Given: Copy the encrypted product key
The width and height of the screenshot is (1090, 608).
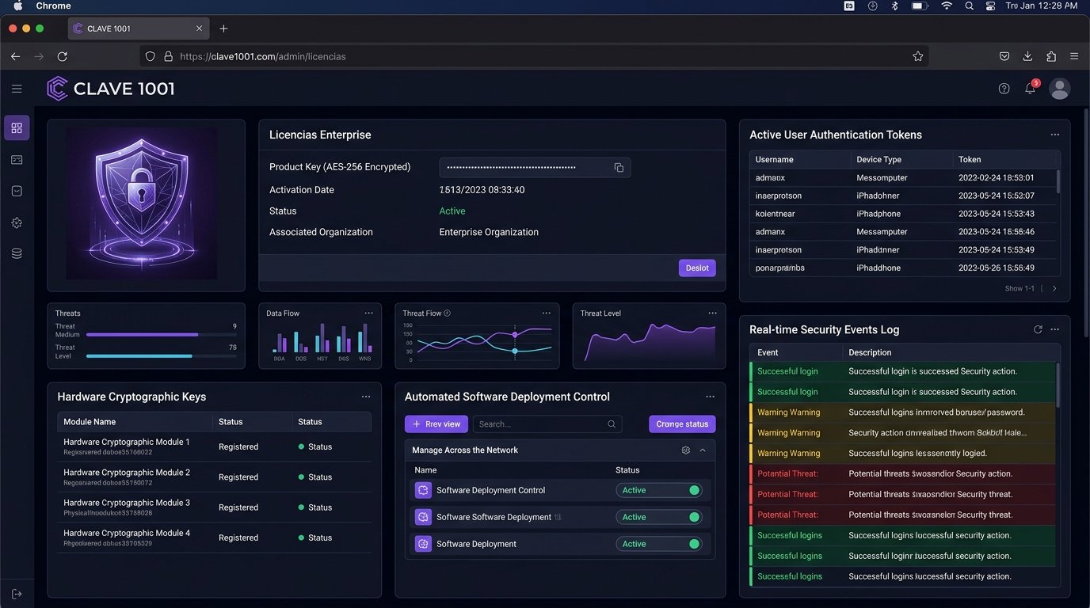Looking at the screenshot, I should coord(619,168).
